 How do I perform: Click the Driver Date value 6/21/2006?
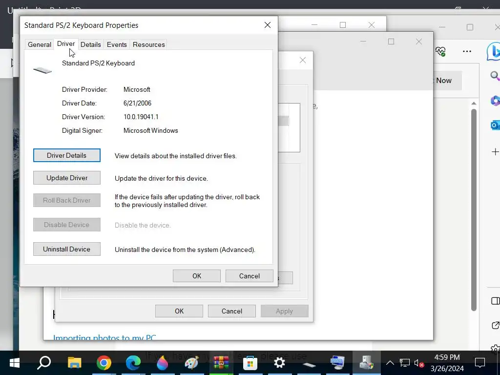(137, 103)
